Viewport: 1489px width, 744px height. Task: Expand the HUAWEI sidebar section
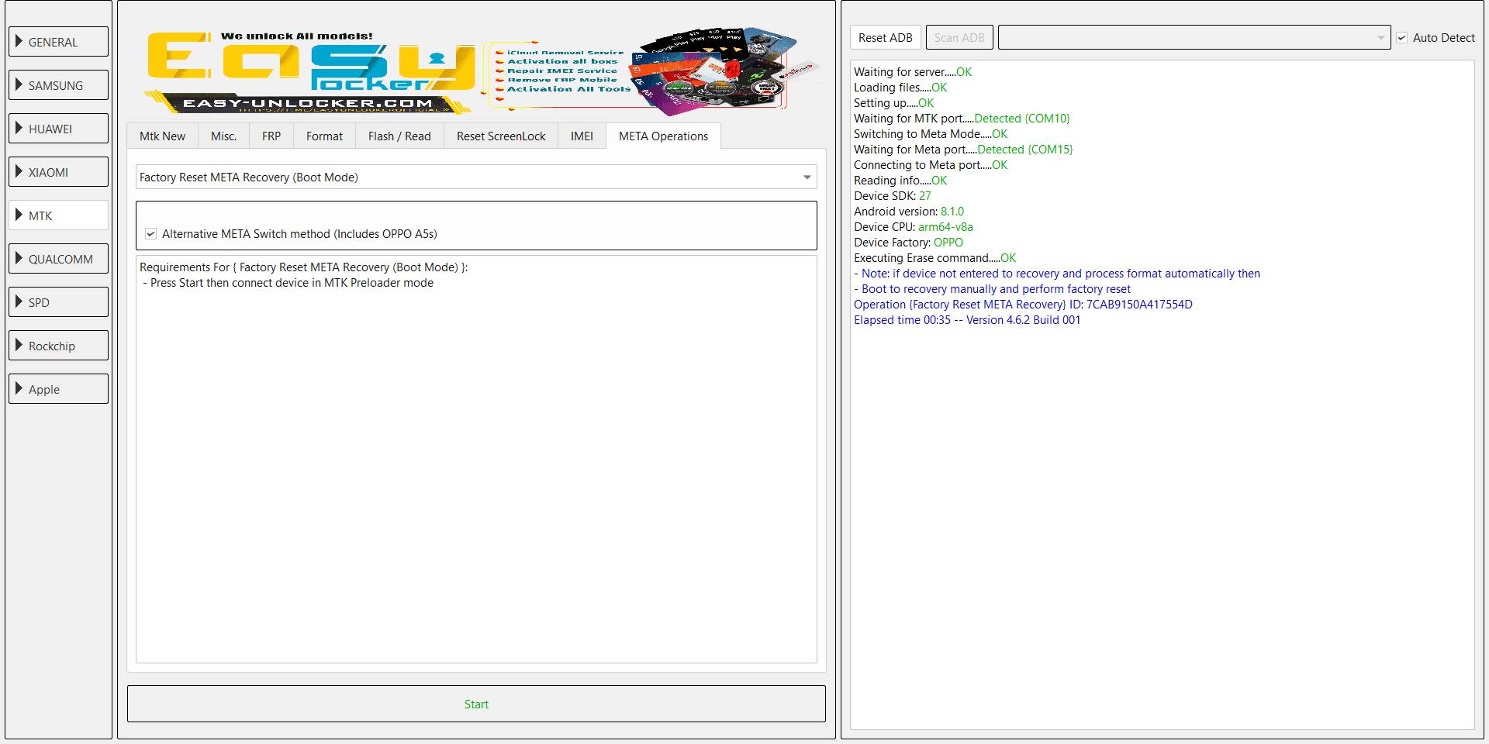[x=58, y=129]
